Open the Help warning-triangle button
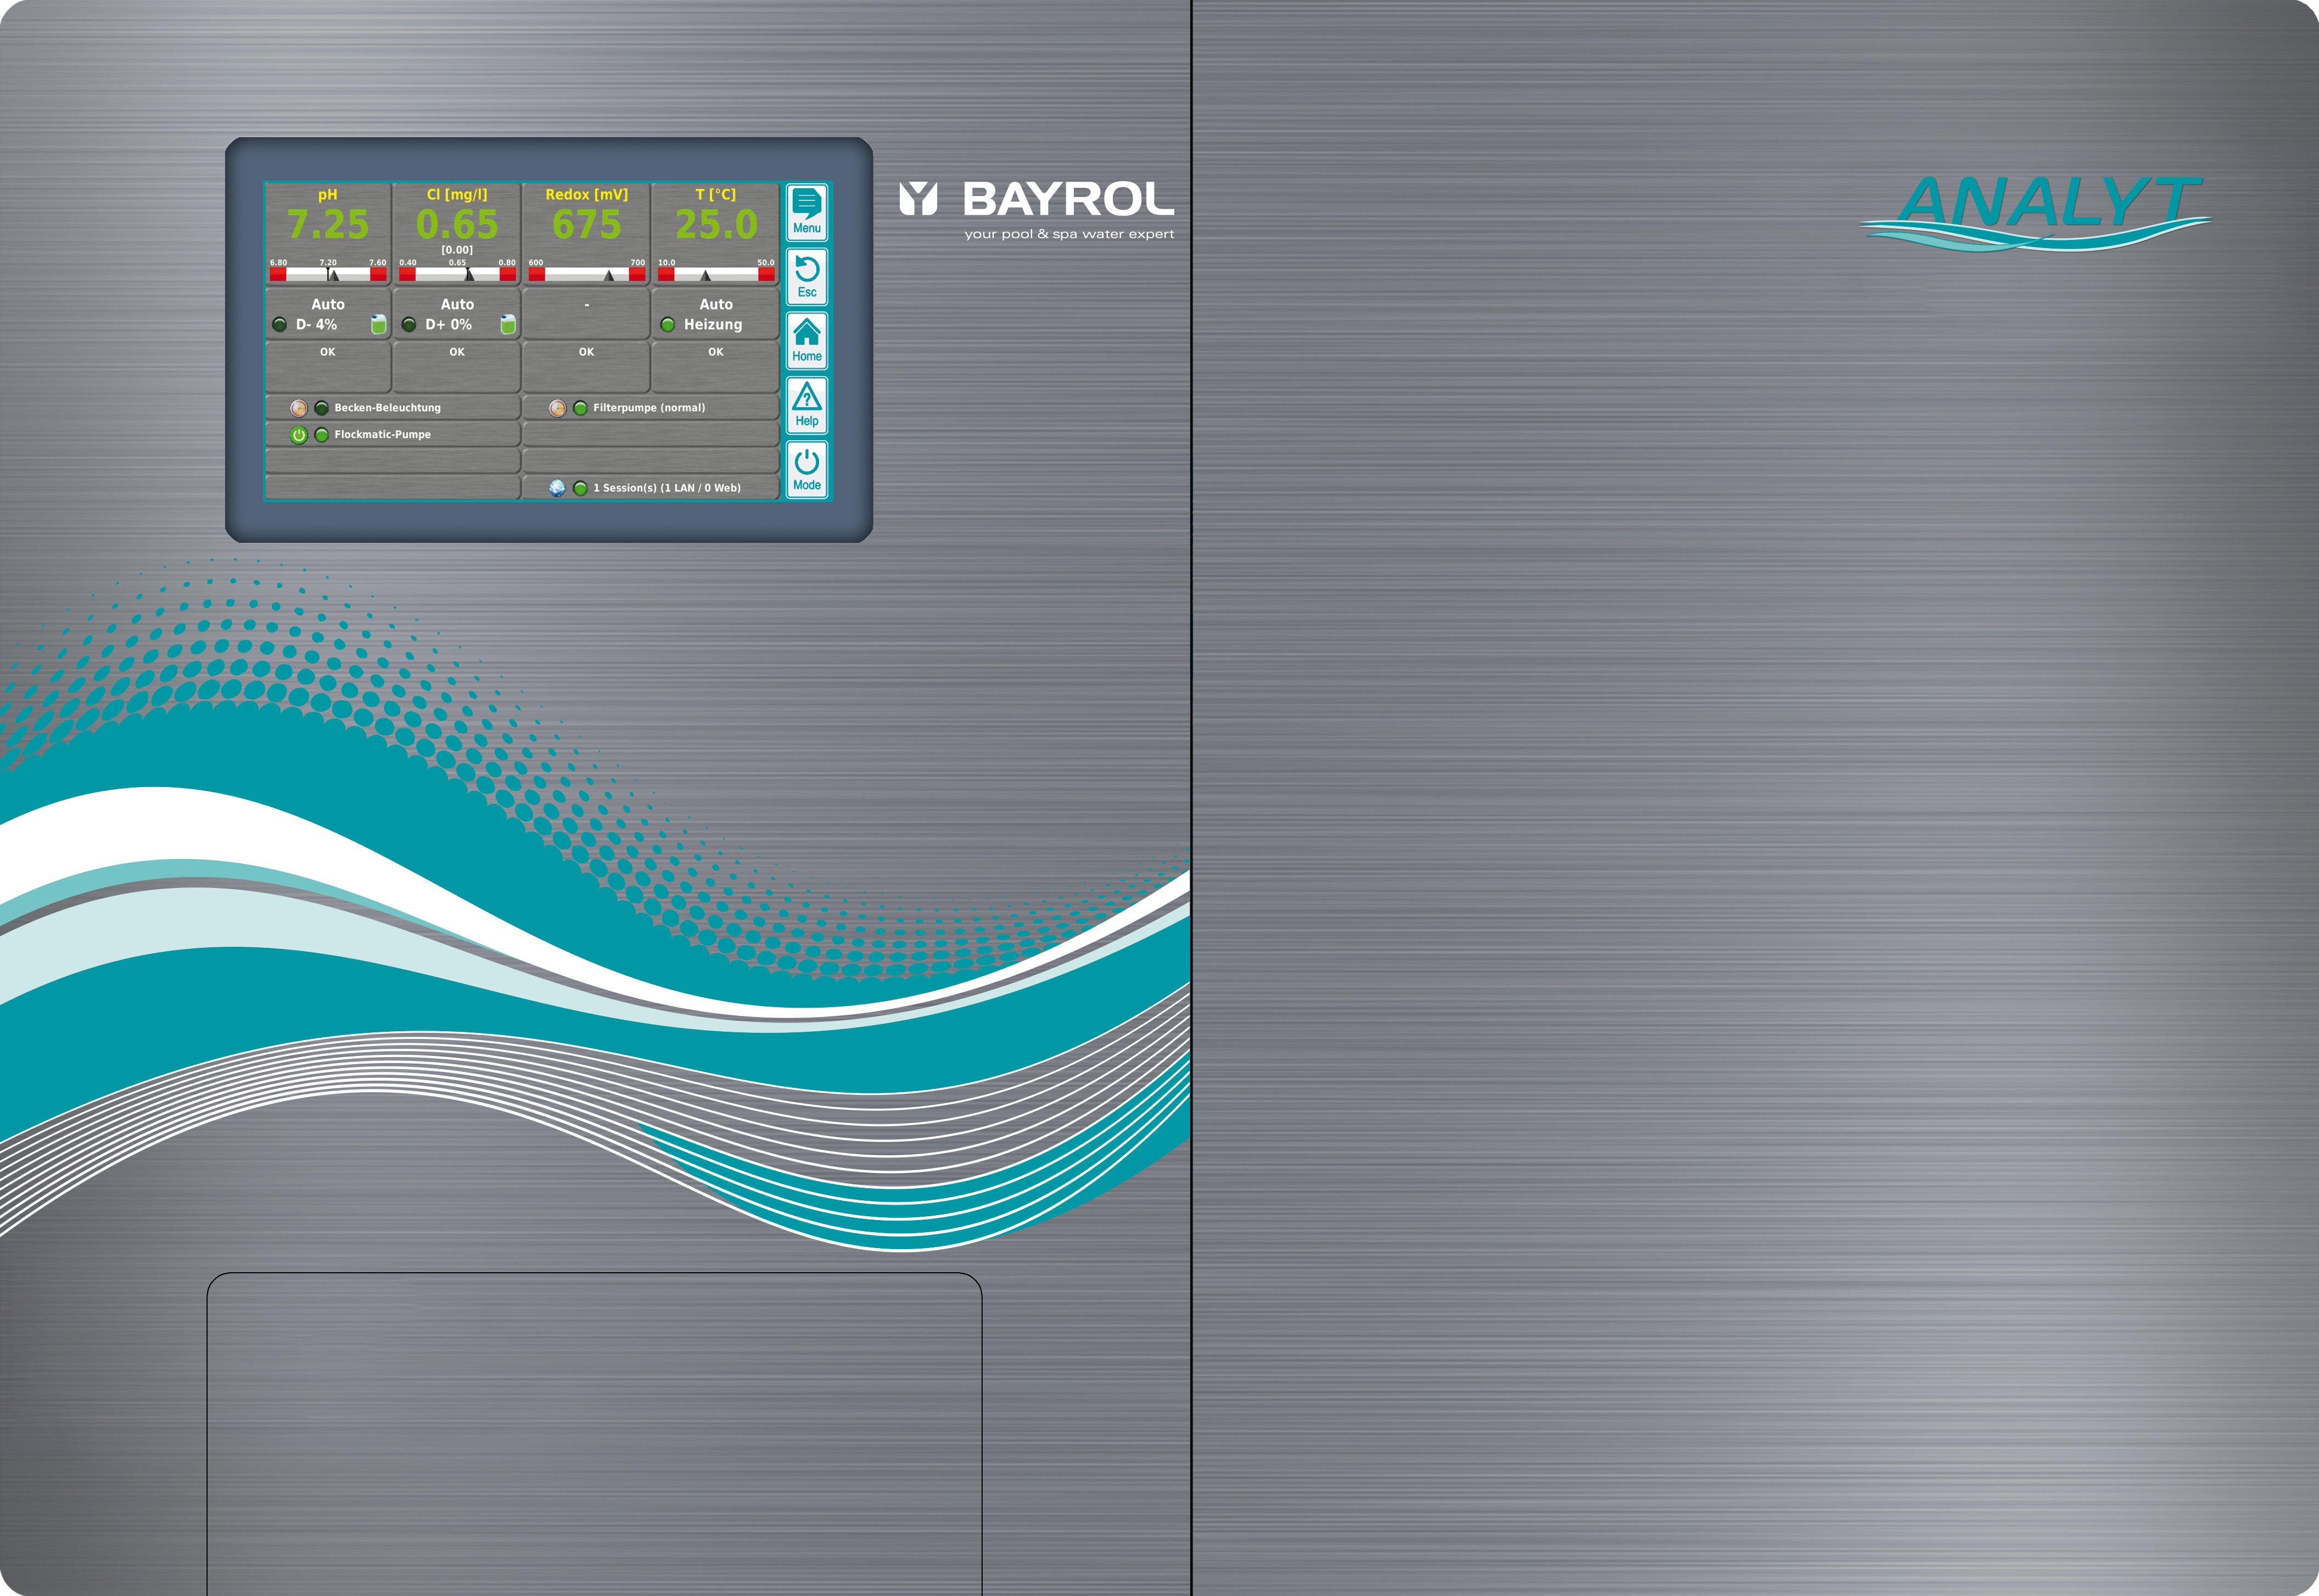 [806, 405]
